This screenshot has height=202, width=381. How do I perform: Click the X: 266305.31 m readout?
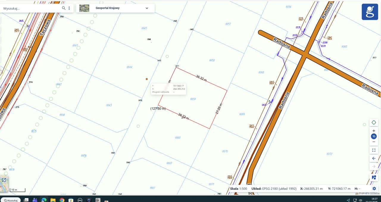tap(311, 188)
